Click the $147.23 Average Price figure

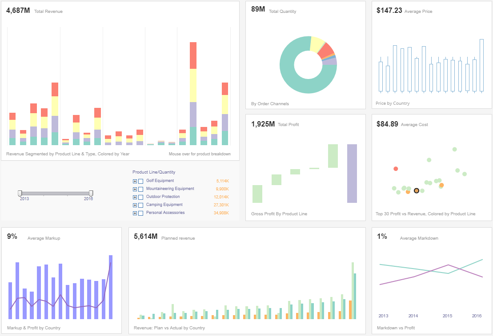point(389,10)
